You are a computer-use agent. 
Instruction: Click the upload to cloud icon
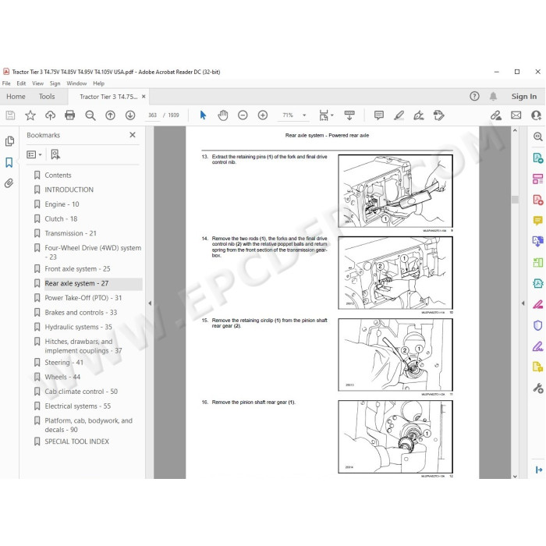point(50,115)
